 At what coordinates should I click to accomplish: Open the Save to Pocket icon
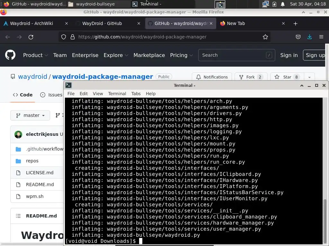[298, 37]
